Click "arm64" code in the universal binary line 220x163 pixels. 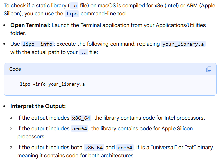tap(125, 148)
